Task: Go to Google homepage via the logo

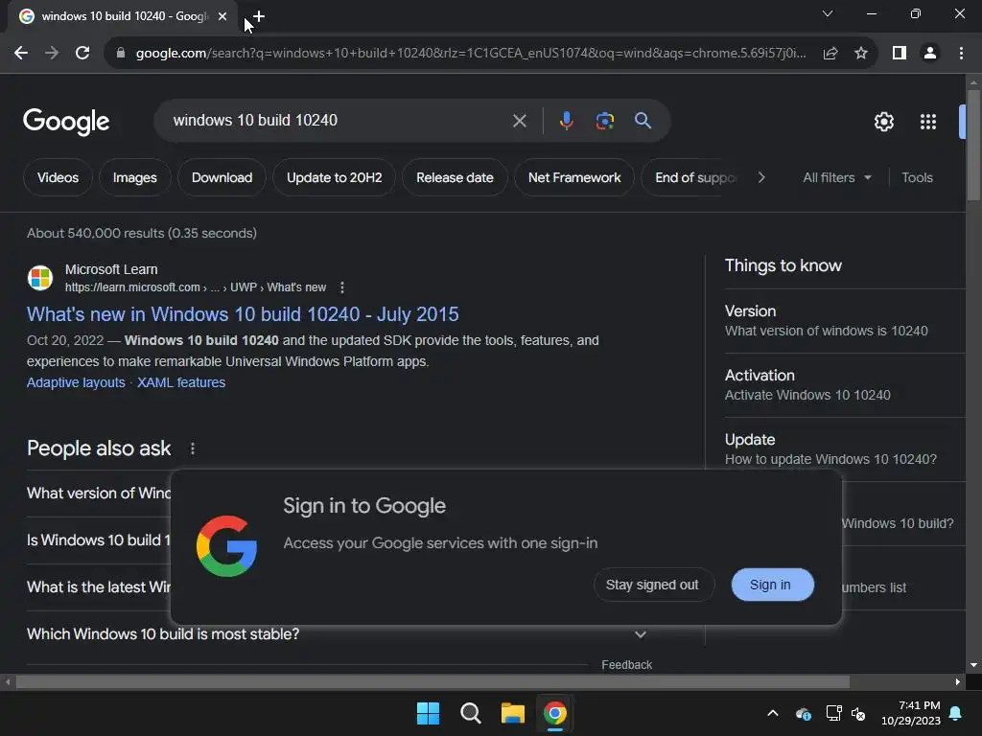Action: pos(66,122)
